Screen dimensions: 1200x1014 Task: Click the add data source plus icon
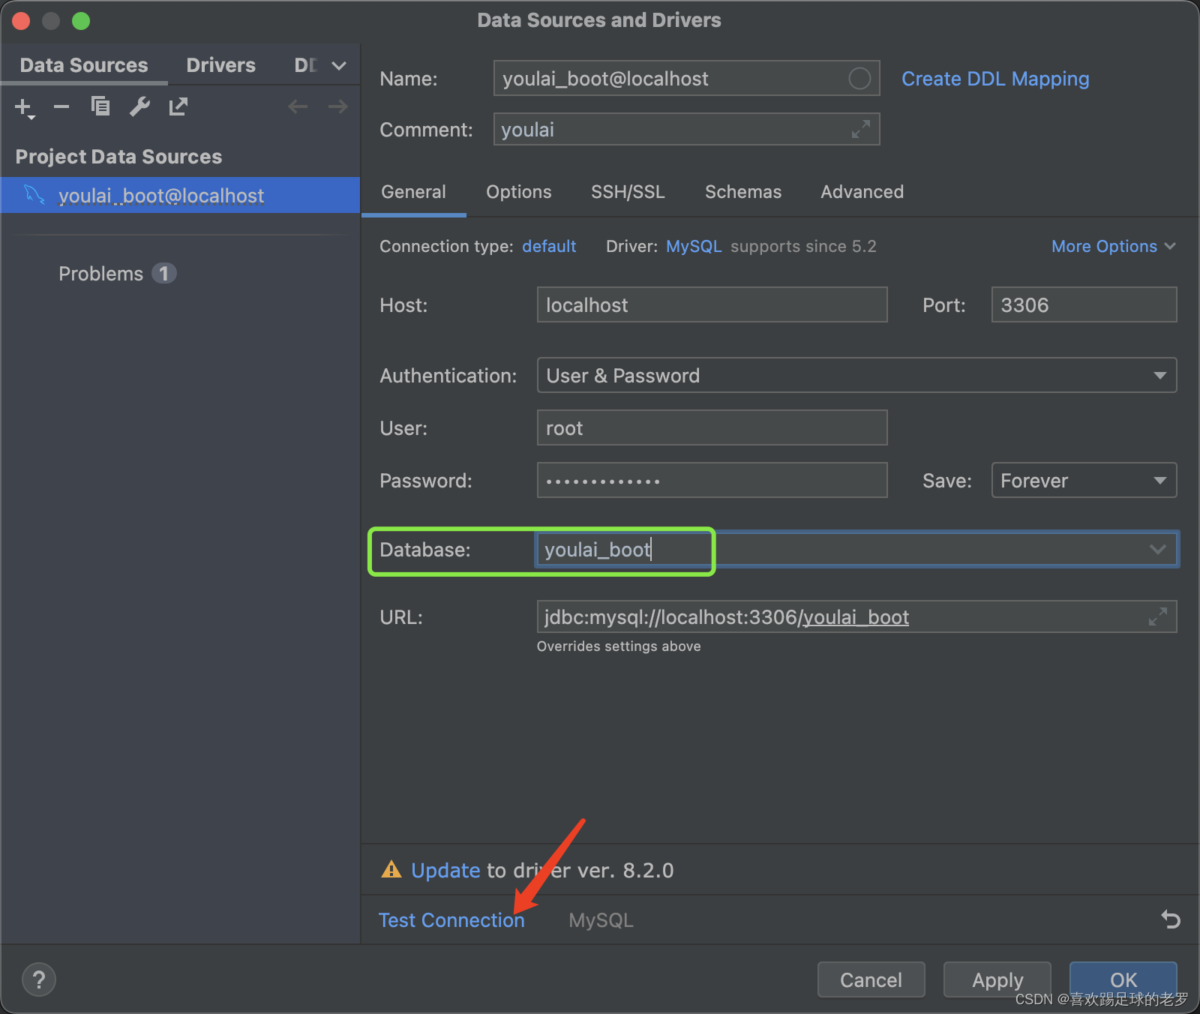click(24, 107)
